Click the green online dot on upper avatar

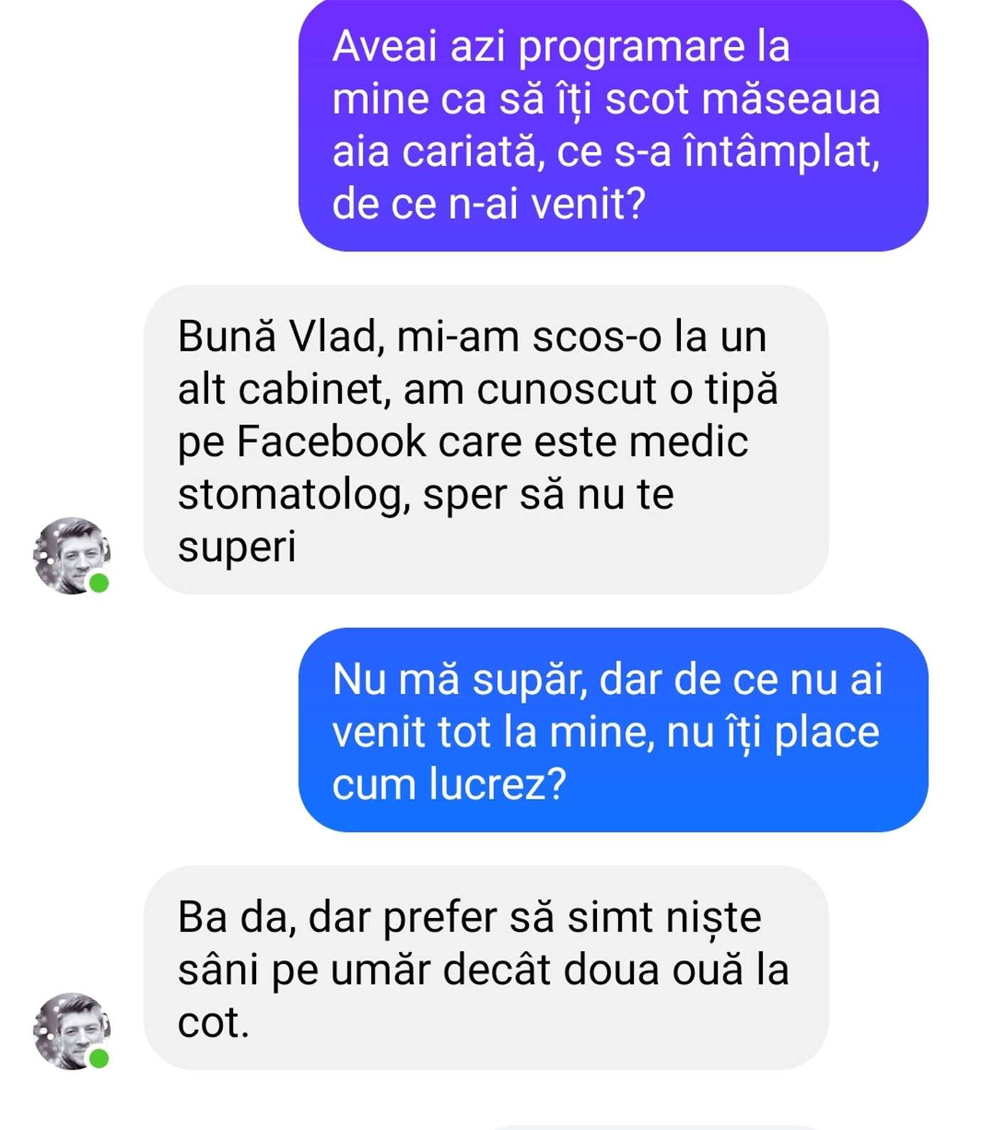point(99,583)
